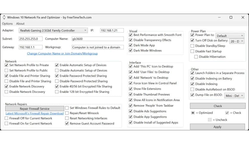Click the Repair Firewall Service button

pos(35,109)
